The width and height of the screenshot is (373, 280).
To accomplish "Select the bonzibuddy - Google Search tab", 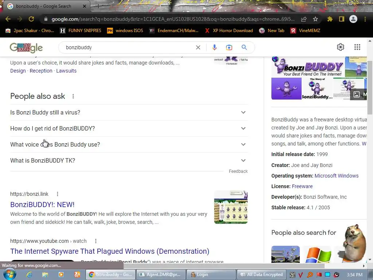I will tap(45, 6).
